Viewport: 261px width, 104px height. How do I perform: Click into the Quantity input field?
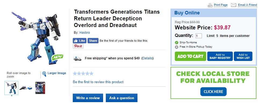pyautogui.click(x=199, y=36)
